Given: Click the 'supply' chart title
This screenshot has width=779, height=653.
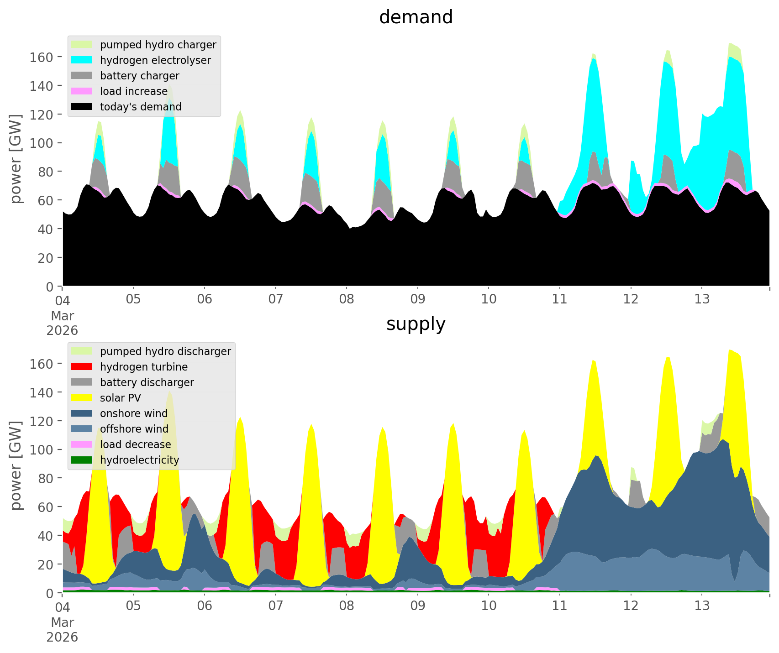Looking at the screenshot, I should coord(416,324).
